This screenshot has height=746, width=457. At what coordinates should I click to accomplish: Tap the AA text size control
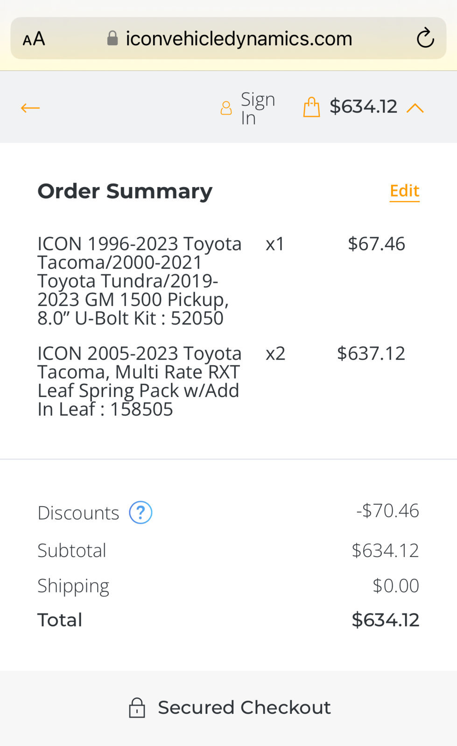(34, 39)
